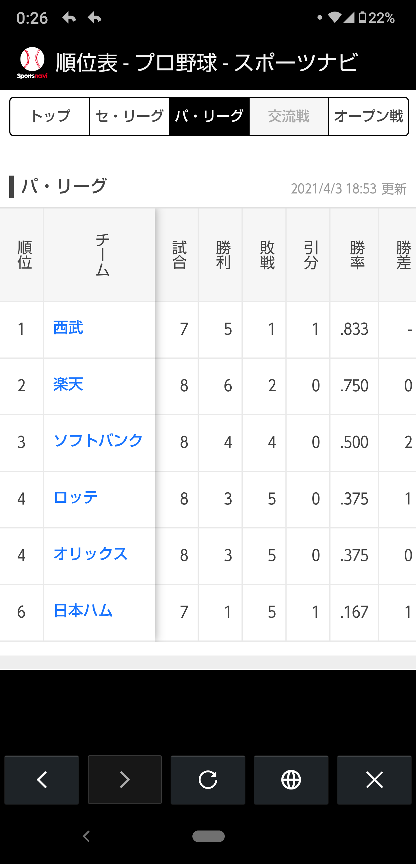Tap the home pill navigation handle
The image size is (416, 864).
208,836
